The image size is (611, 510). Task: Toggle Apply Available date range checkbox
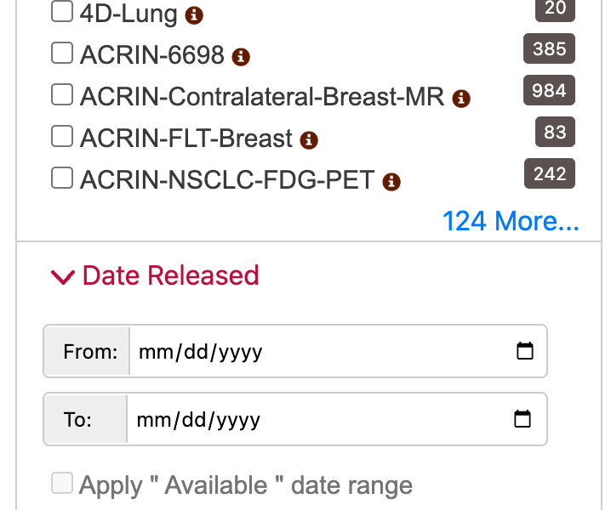tap(62, 483)
